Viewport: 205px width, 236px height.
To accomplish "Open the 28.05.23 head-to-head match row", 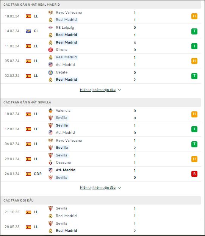I will coord(101,227).
